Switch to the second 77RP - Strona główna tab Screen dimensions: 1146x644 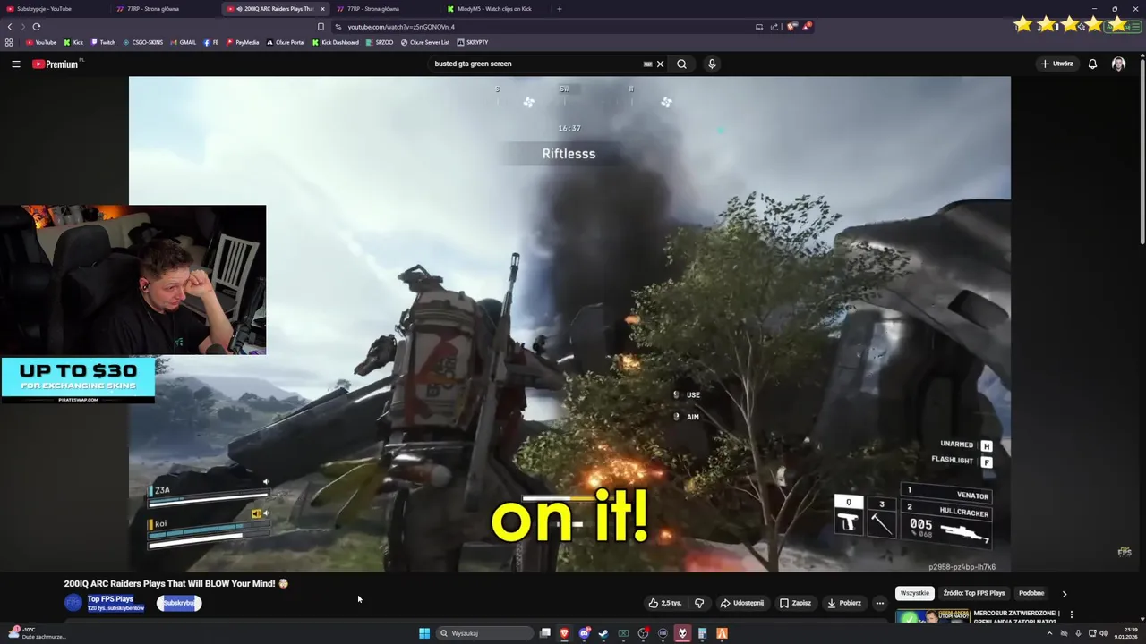point(386,9)
